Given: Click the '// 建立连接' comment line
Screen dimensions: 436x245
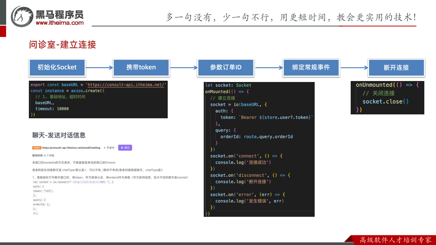Looking at the screenshot, I should tap(223, 98).
